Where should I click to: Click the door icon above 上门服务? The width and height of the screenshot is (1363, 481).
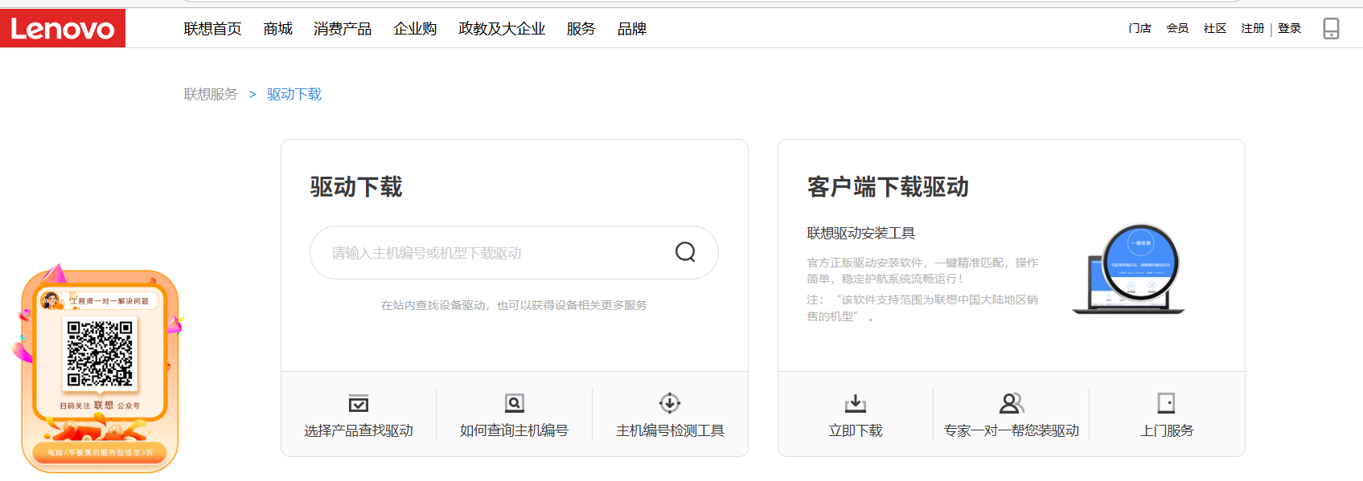1167,403
